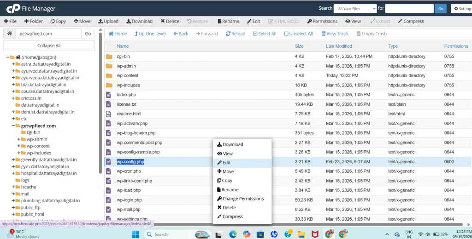Sort files by Name column header
Image resolution: width=472 pixels, height=239 pixels.
(x=123, y=46)
